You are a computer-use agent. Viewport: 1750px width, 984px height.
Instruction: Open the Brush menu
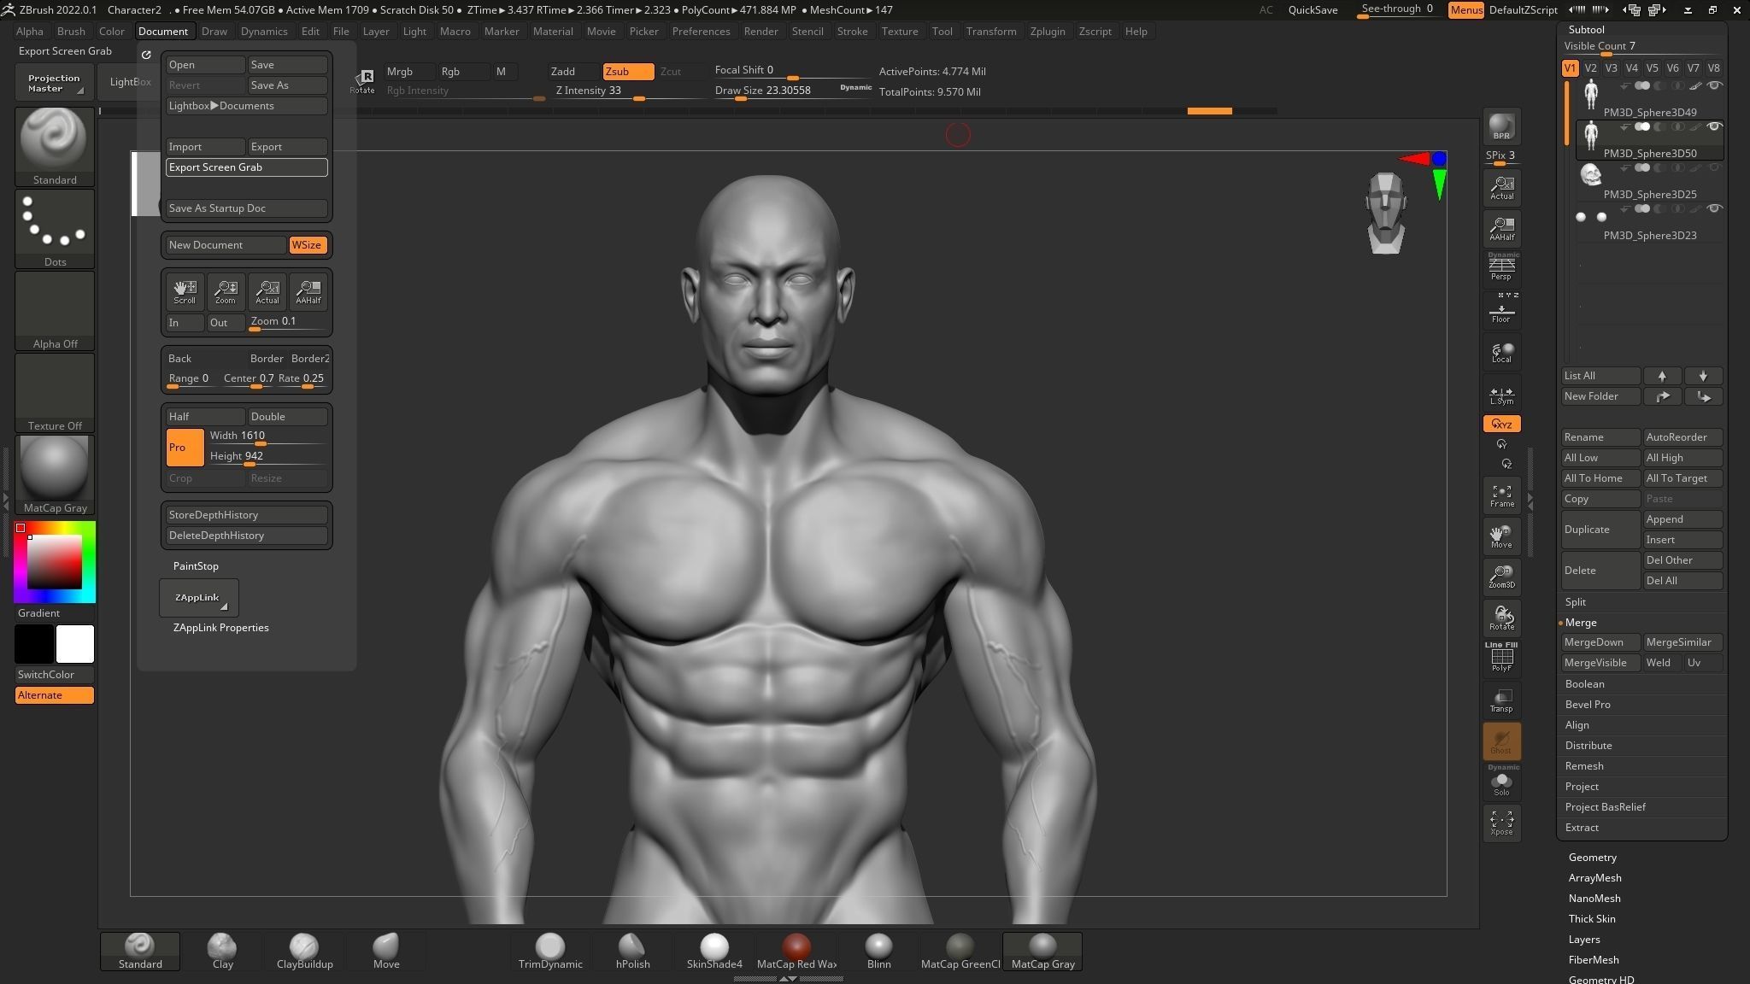point(71,32)
